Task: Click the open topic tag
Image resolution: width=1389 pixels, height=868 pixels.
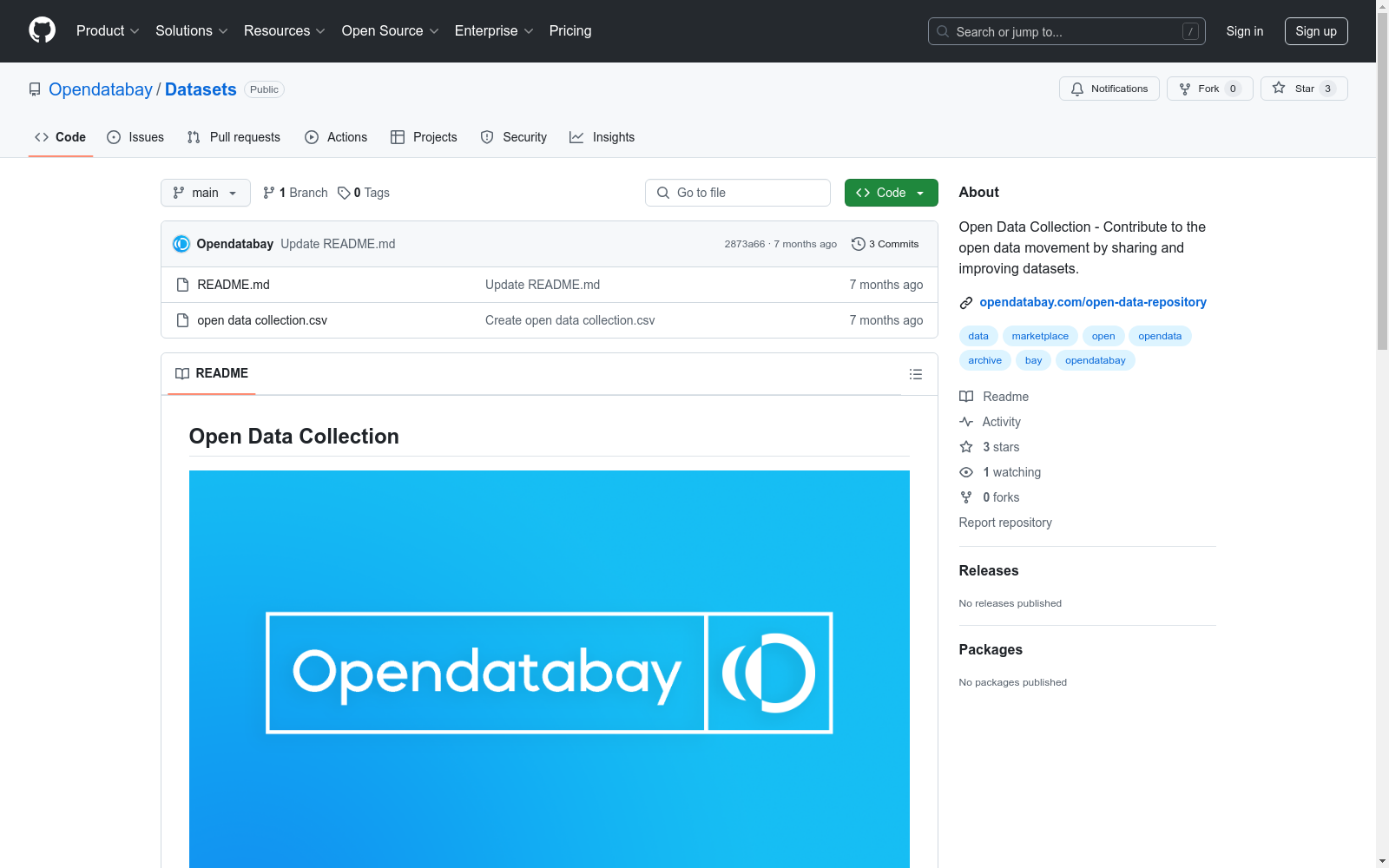Action: pyautogui.click(x=1103, y=336)
